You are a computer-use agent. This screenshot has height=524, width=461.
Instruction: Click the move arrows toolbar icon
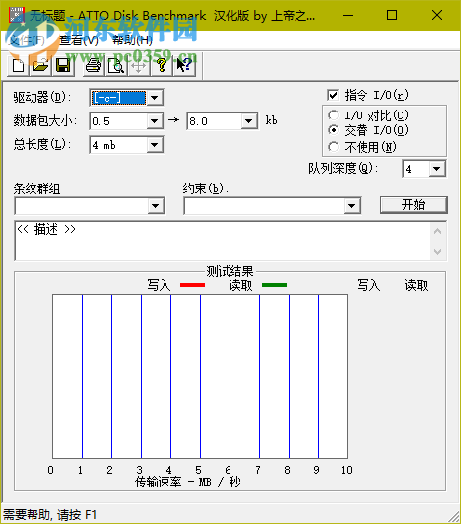coord(139,65)
